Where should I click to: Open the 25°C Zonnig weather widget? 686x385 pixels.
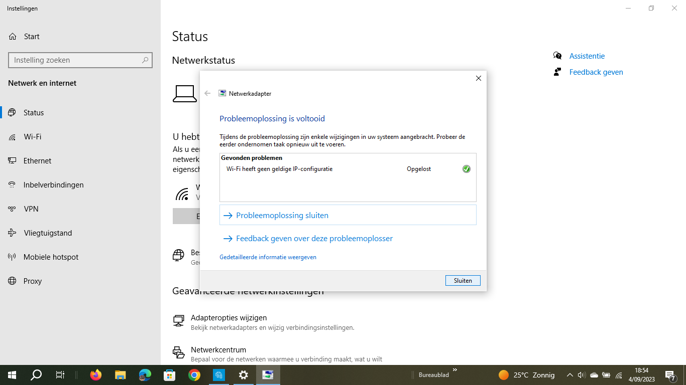pyautogui.click(x=526, y=375)
